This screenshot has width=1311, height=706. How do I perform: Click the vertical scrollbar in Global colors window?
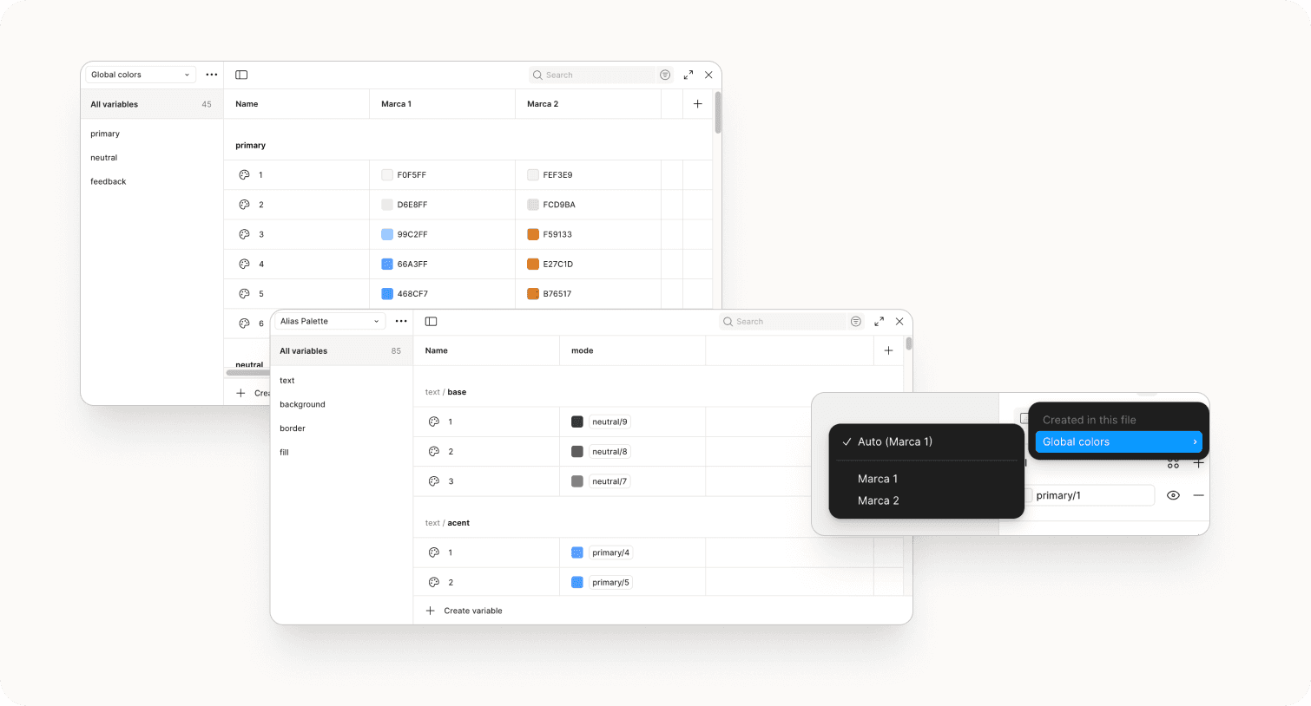pos(718,113)
